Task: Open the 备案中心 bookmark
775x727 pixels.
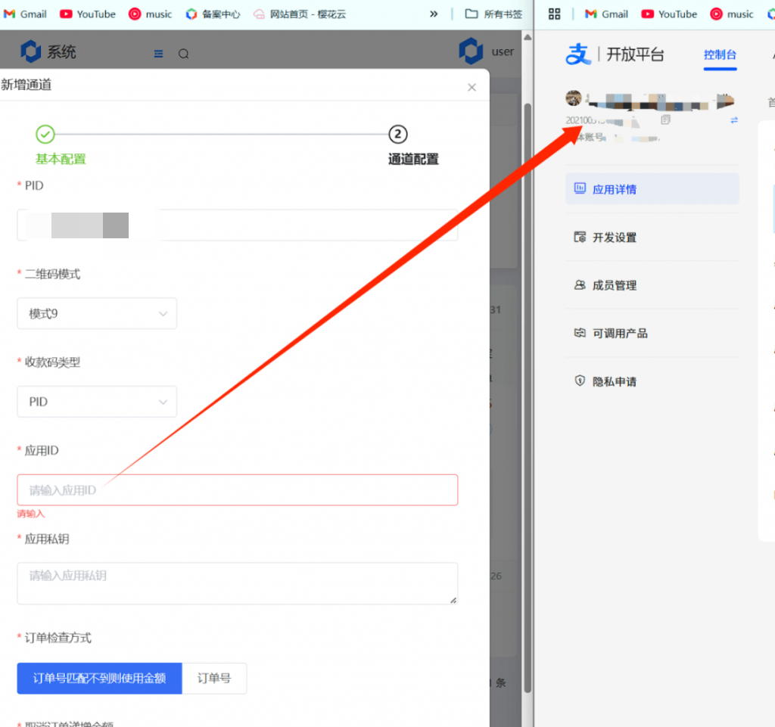Action: [x=213, y=14]
